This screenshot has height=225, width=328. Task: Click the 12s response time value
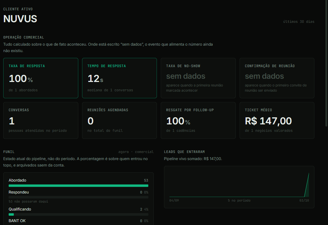(95, 79)
